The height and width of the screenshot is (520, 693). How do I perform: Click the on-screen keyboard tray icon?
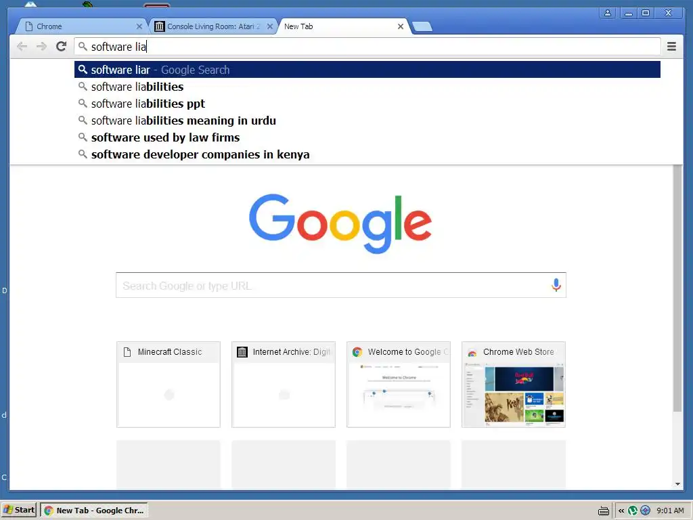tap(603, 511)
